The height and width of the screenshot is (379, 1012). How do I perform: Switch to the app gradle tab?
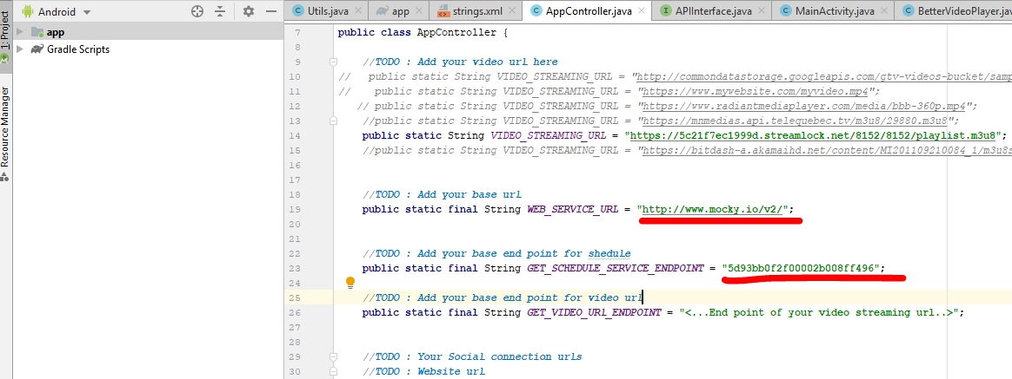(x=401, y=11)
